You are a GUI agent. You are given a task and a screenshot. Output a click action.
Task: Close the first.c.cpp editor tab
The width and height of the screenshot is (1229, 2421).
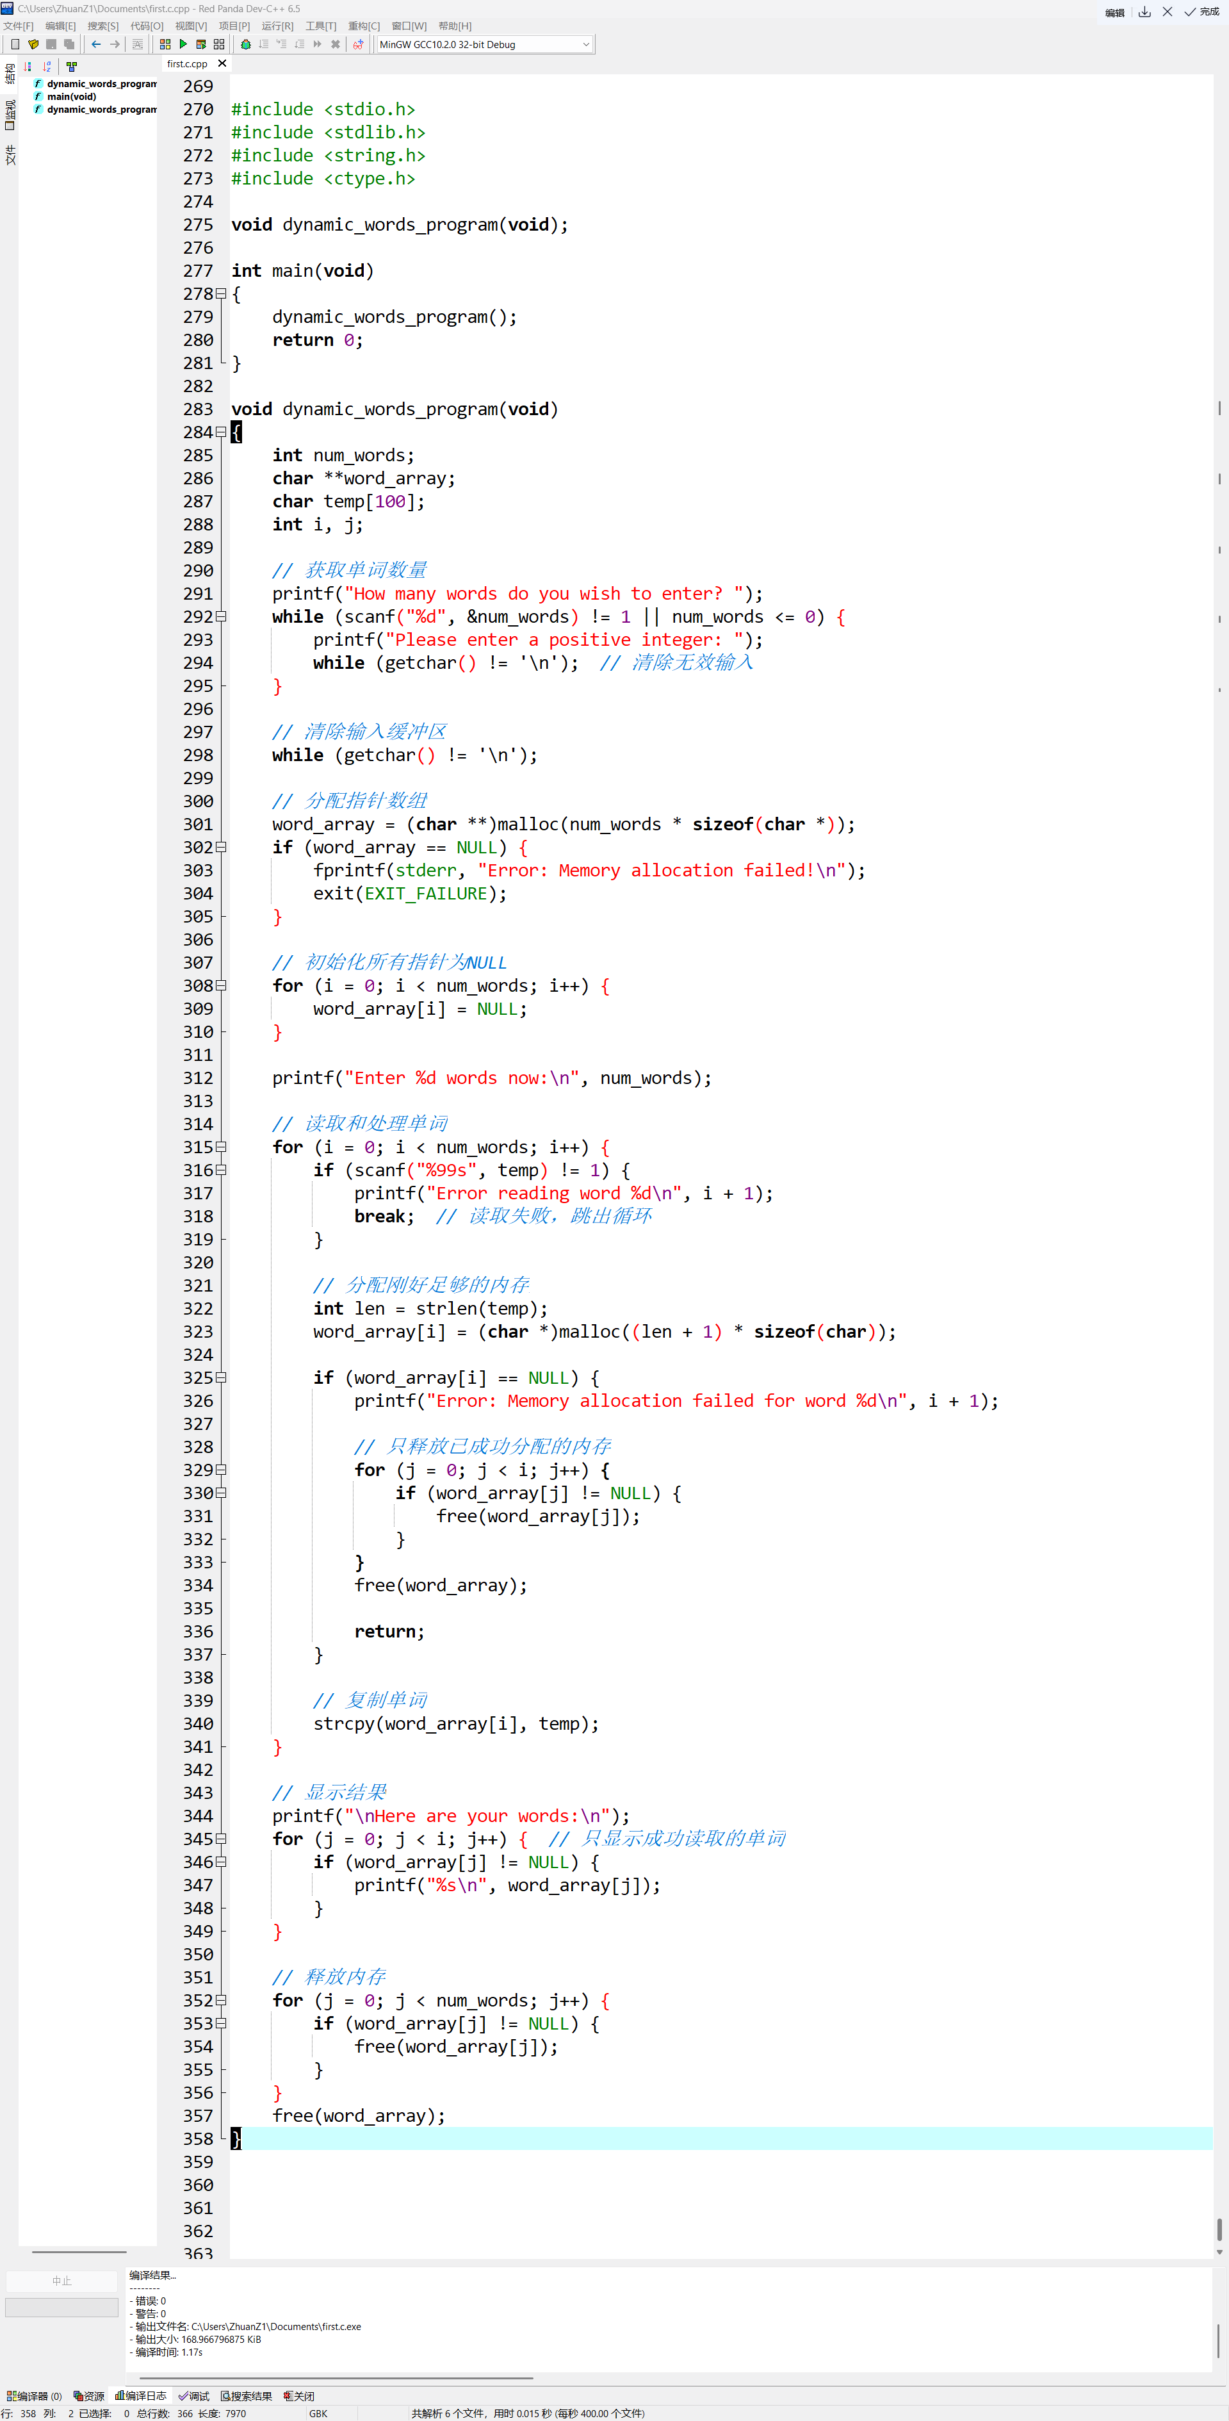222,64
